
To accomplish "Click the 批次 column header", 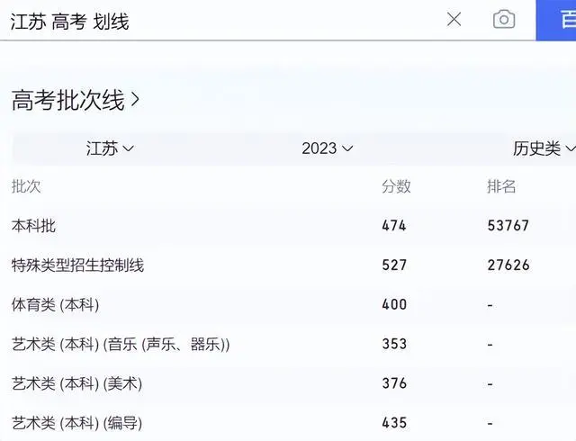I will [26, 186].
